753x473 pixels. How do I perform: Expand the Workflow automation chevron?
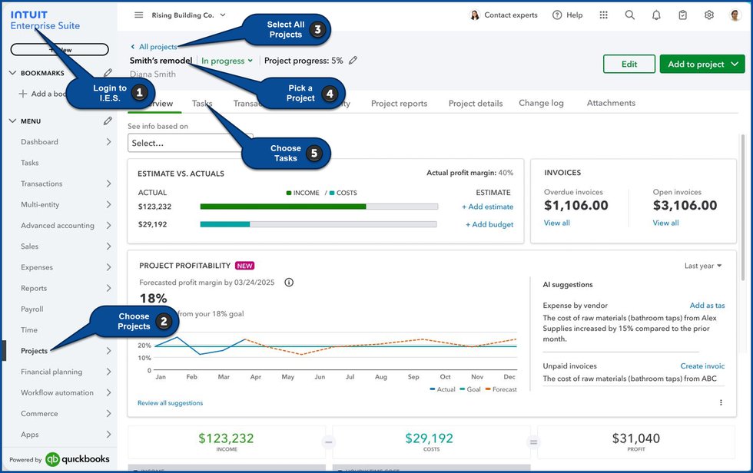point(108,392)
